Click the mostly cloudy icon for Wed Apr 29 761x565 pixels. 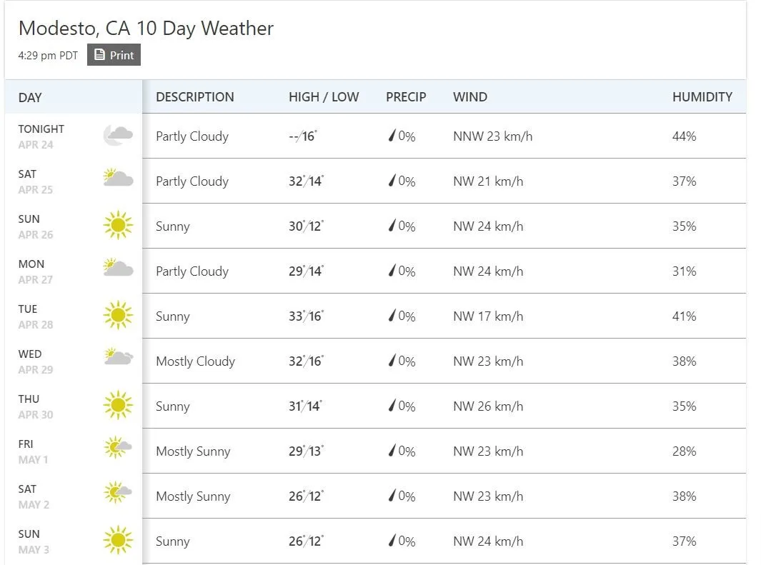(119, 357)
